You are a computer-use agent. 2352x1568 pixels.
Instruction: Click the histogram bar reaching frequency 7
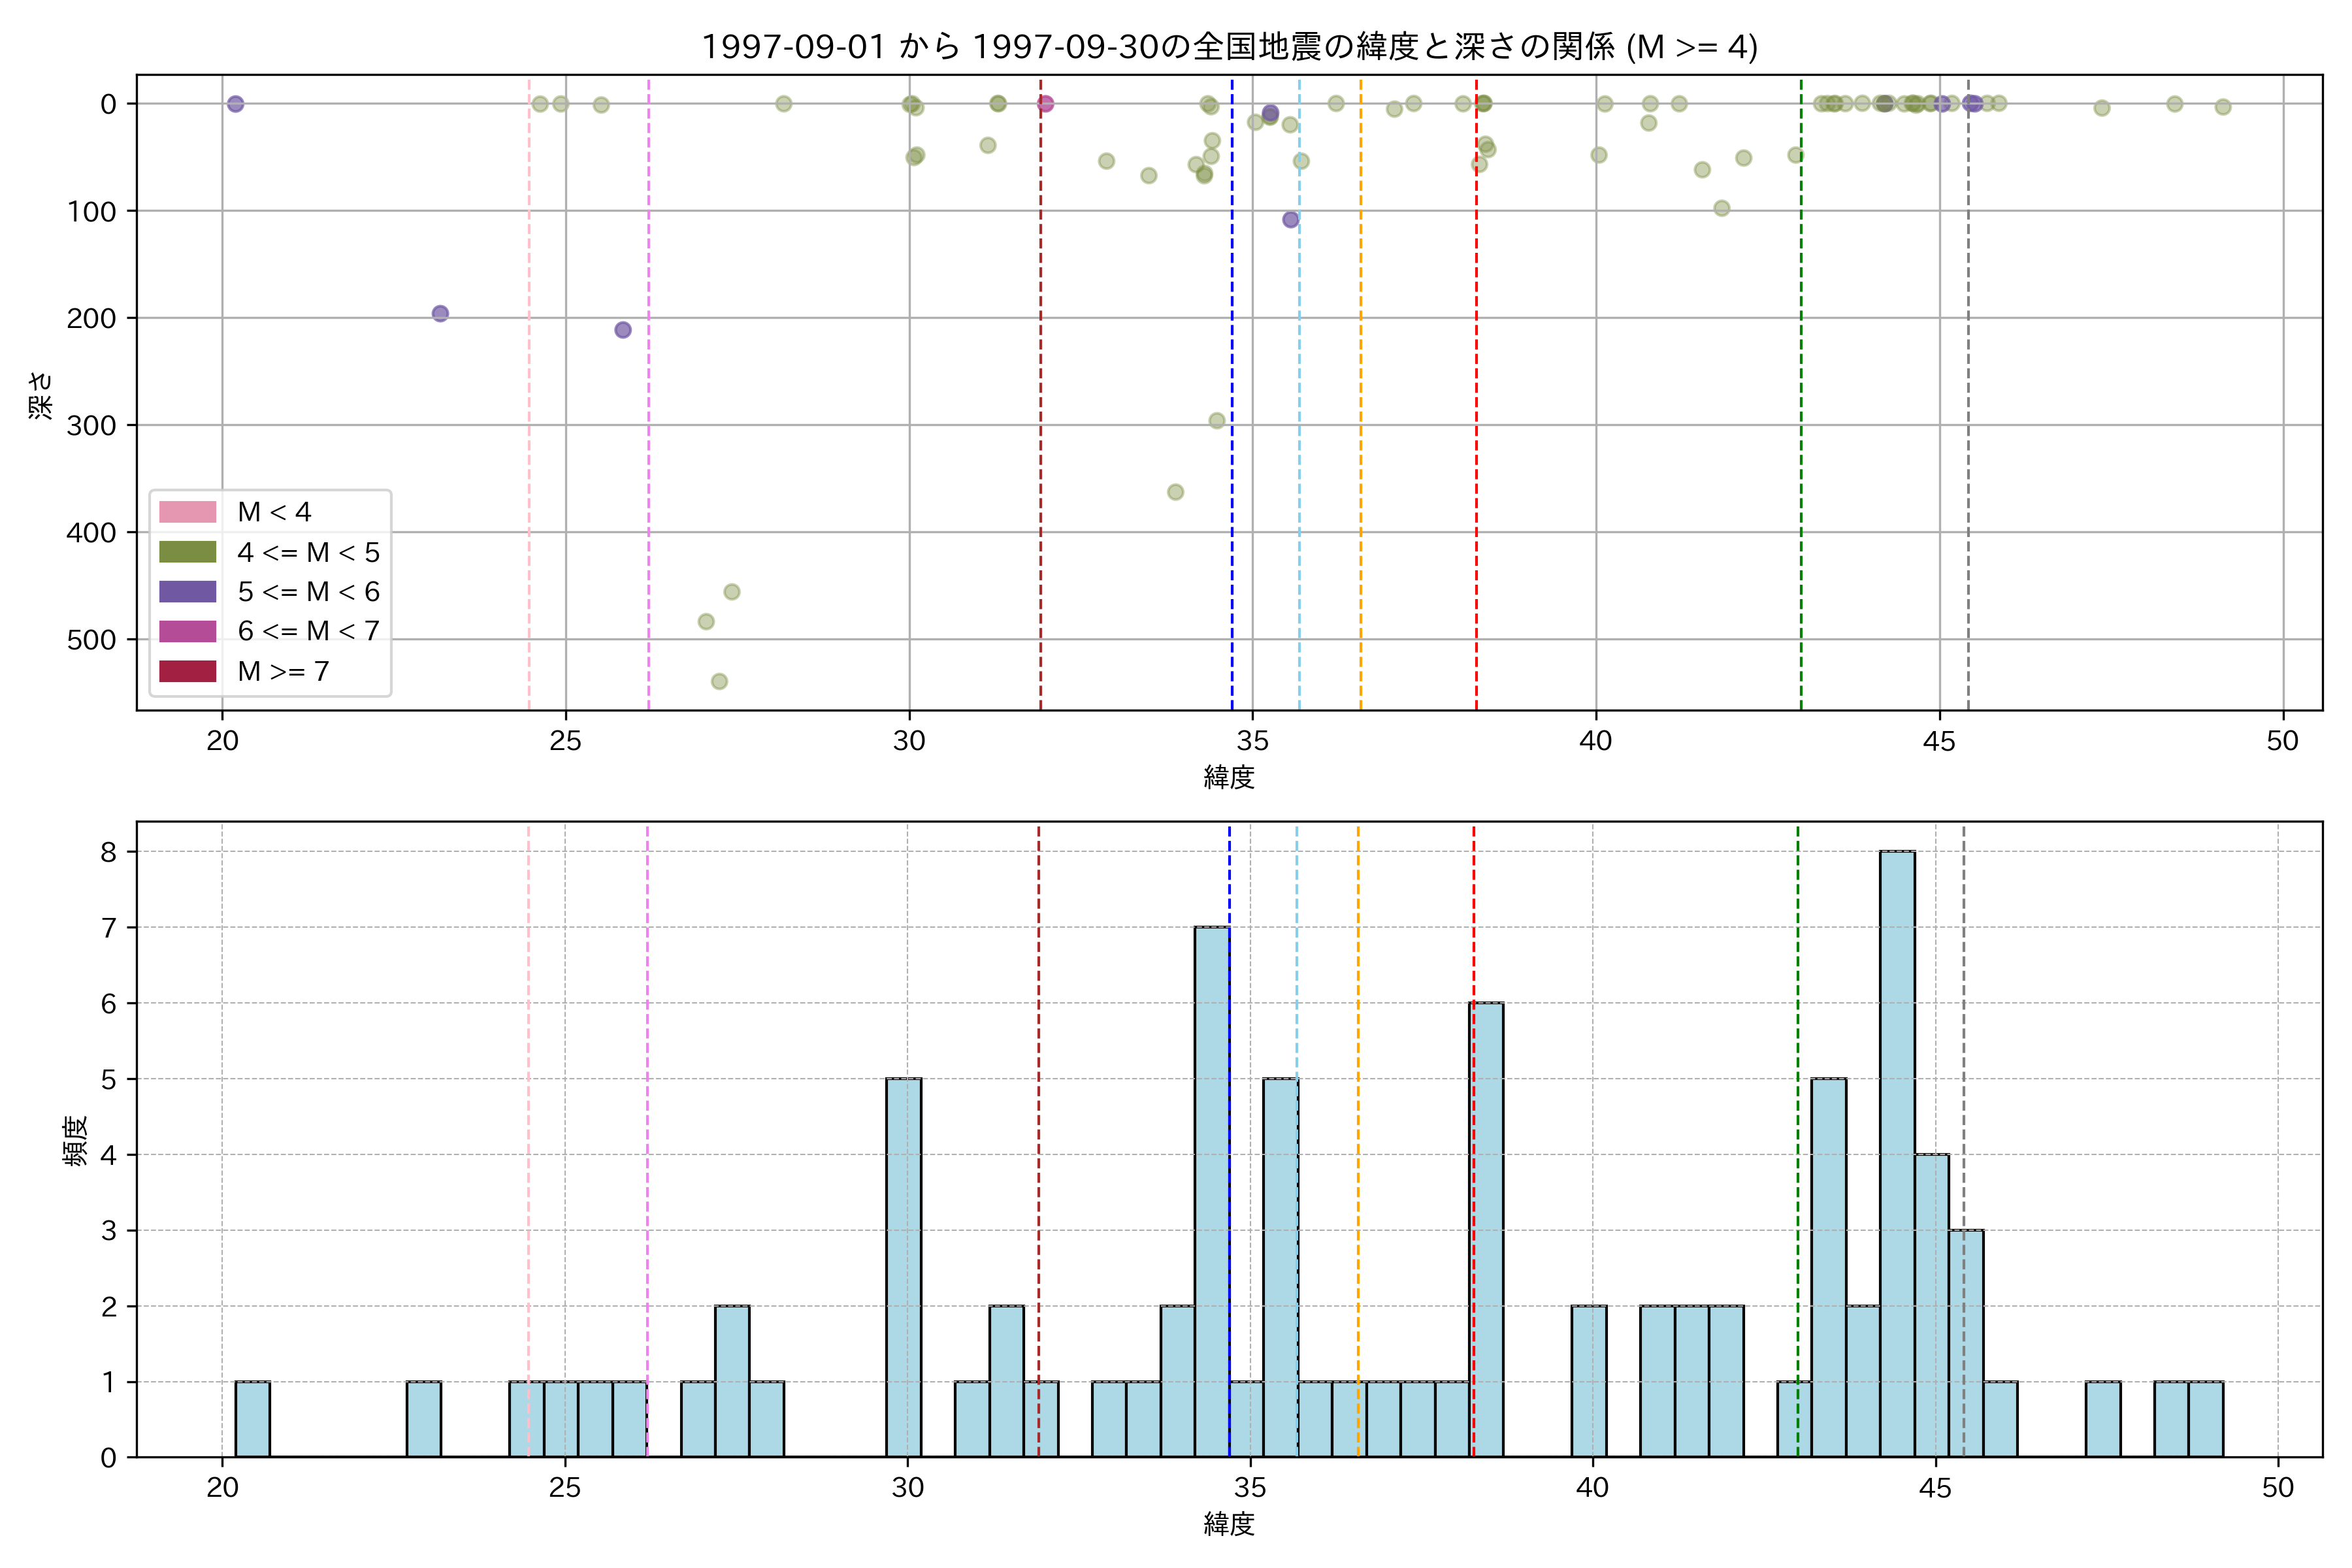pos(1211,1190)
